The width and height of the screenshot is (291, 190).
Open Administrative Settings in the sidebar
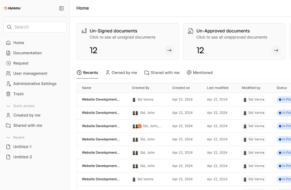click(35, 84)
